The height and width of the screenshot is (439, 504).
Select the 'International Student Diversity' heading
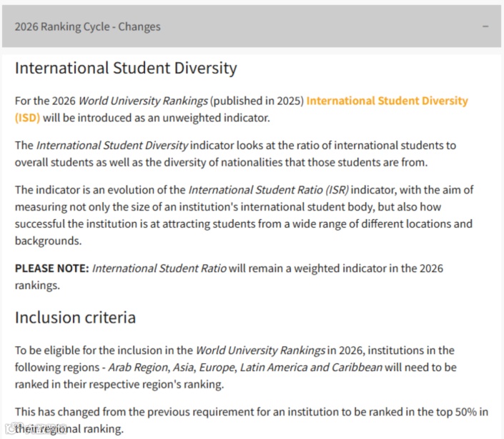[126, 69]
